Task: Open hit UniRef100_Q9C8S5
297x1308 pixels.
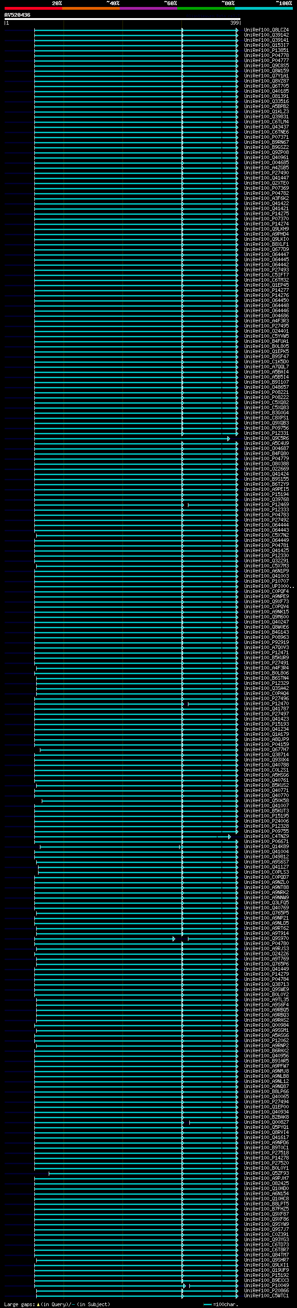Action: [266, 65]
